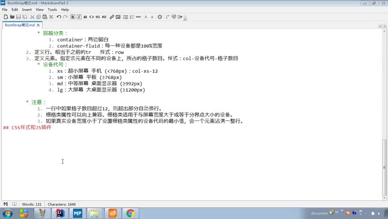
Task: Open the Help menu
Action: [x=65, y=10]
